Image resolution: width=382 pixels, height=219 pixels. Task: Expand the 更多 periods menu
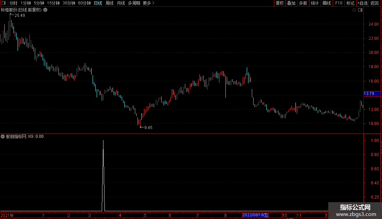(148, 3)
